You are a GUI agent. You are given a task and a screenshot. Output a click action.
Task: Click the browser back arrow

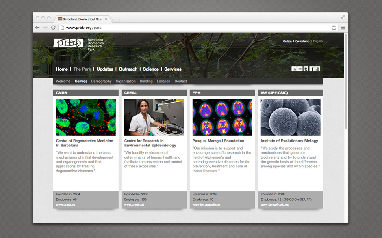point(38,28)
